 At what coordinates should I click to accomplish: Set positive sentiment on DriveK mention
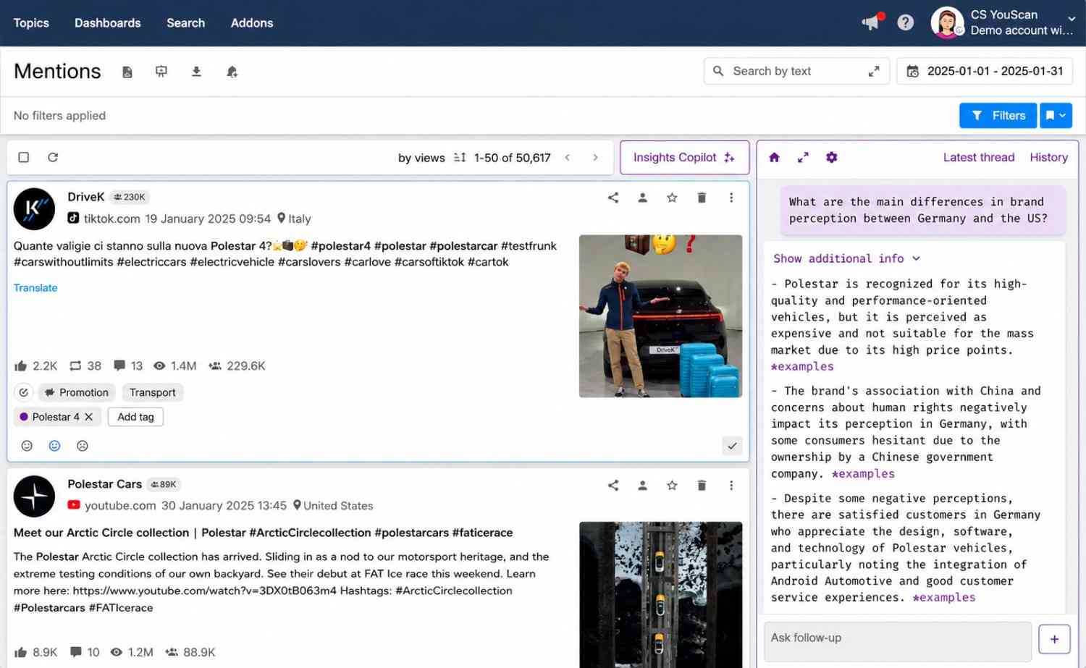(x=54, y=446)
